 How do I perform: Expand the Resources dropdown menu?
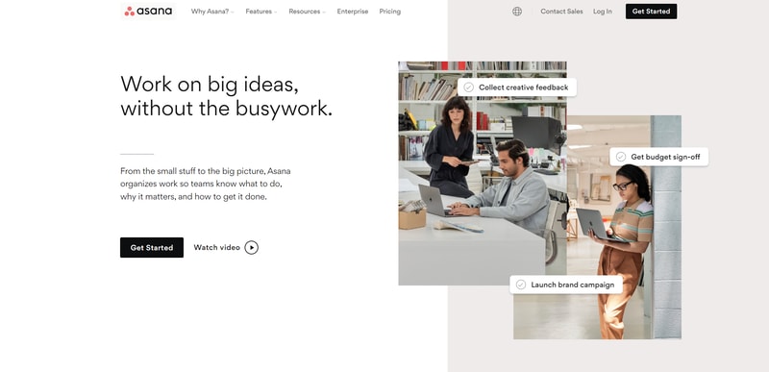coord(307,12)
